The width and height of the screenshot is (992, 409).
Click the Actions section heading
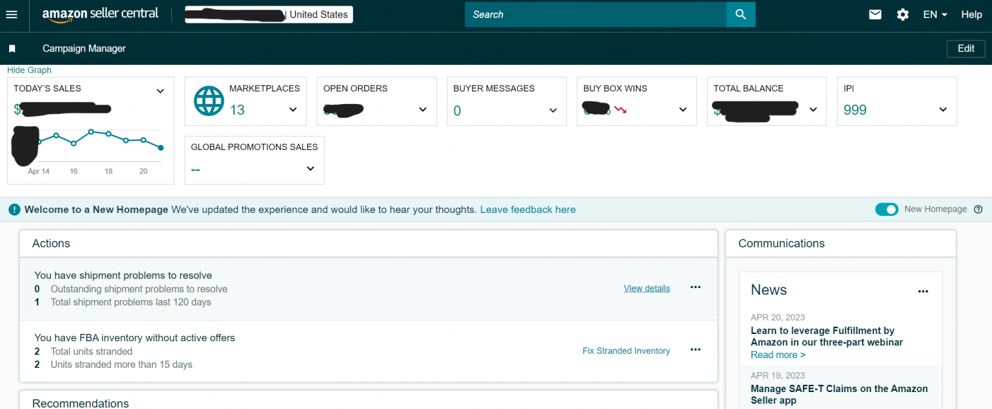pos(51,243)
